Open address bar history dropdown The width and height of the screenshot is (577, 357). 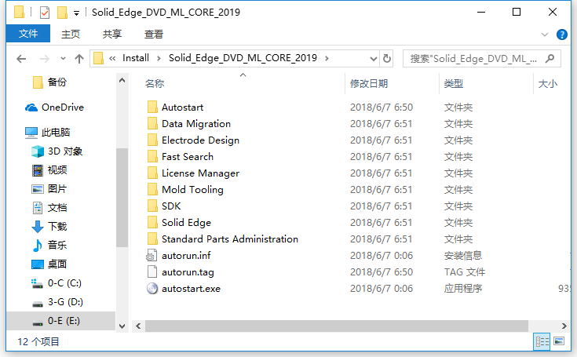pos(374,59)
